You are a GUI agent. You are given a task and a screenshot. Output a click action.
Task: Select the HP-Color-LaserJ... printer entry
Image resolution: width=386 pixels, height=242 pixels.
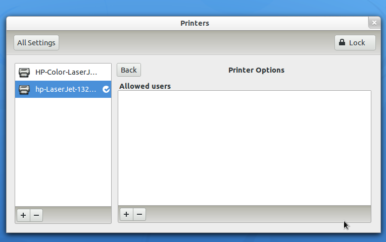(x=63, y=72)
